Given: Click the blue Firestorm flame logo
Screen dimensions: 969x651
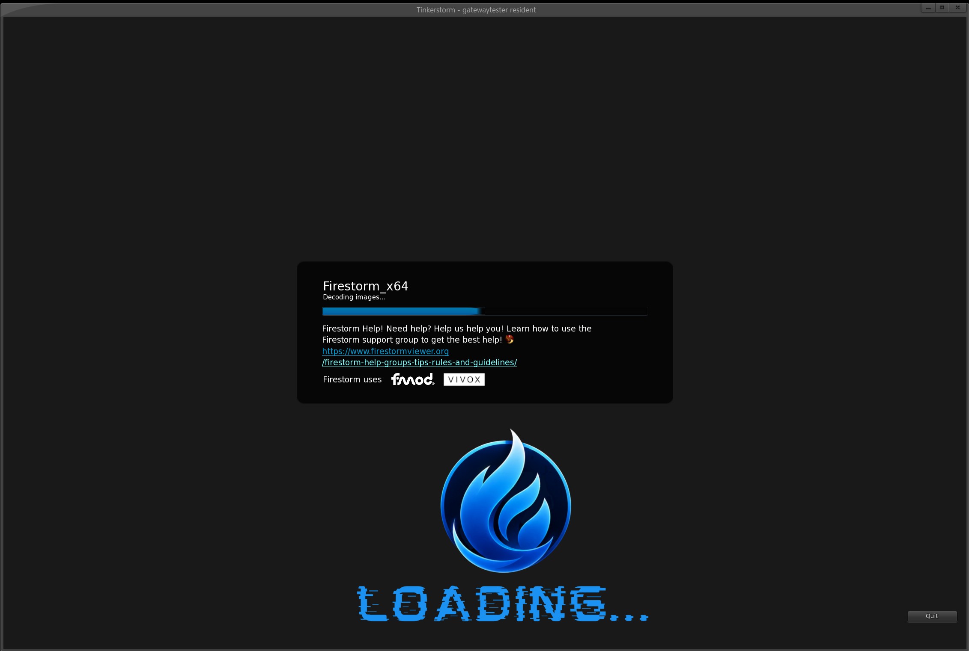Looking at the screenshot, I should coord(506,501).
